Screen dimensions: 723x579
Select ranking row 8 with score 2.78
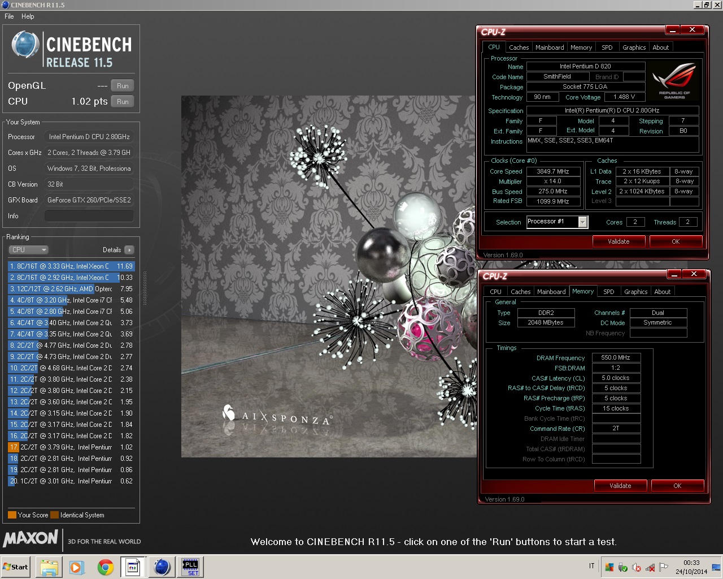(x=71, y=345)
